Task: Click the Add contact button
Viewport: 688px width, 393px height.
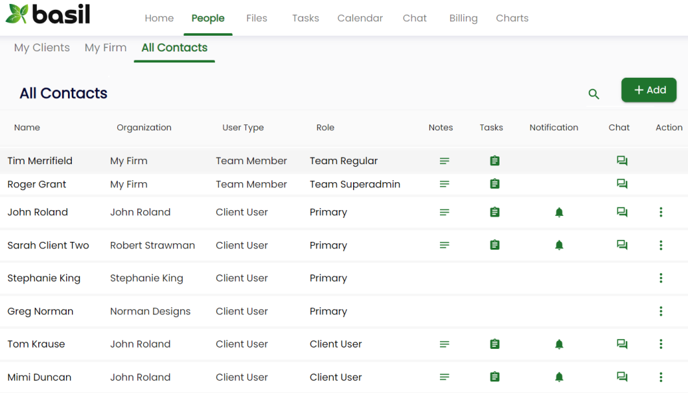Action: tap(648, 90)
